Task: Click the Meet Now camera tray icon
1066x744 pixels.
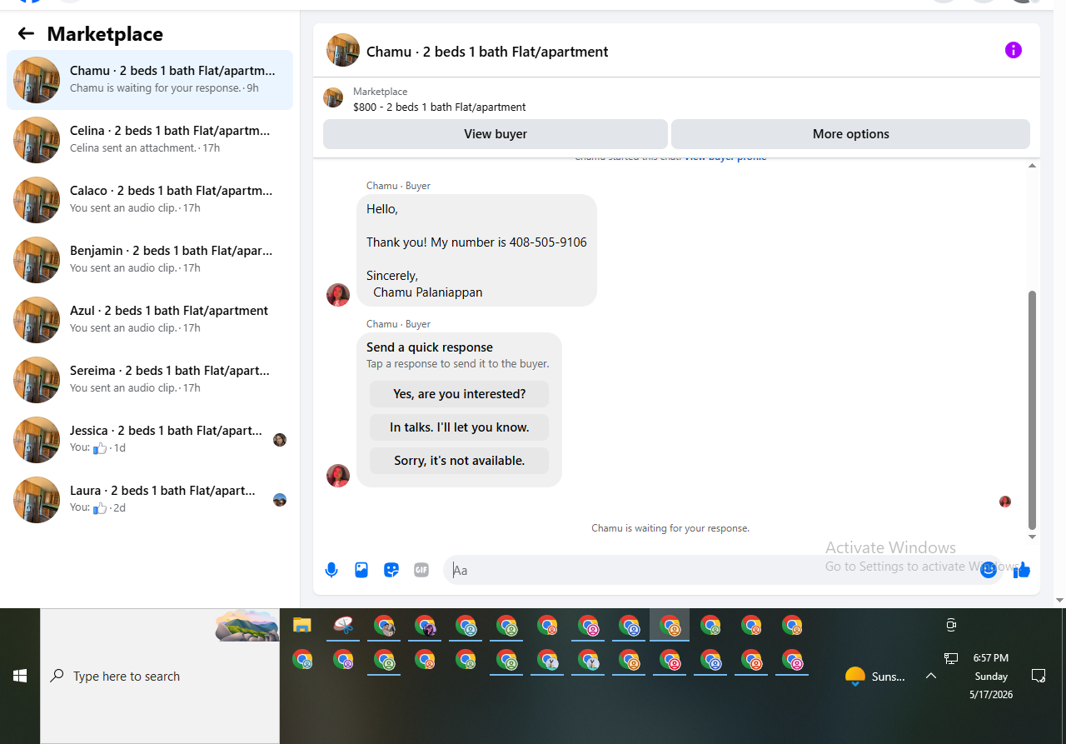Action: tap(951, 625)
